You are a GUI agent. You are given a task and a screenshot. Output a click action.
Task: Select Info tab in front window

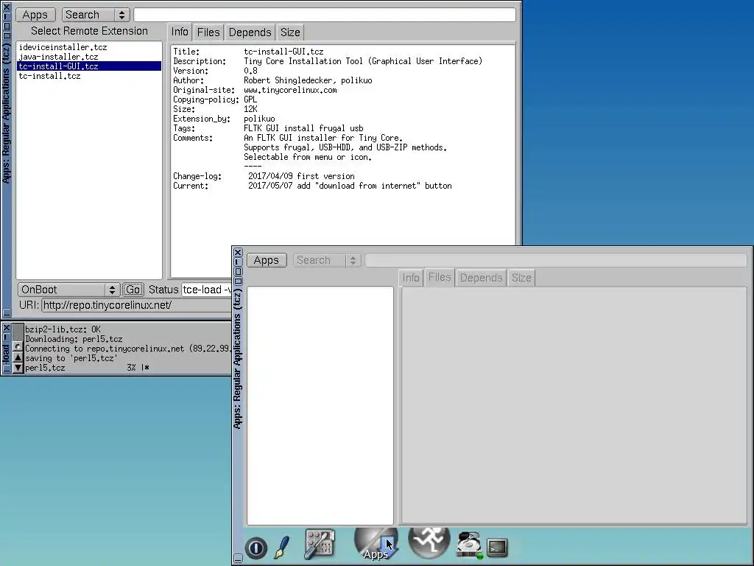click(x=411, y=278)
